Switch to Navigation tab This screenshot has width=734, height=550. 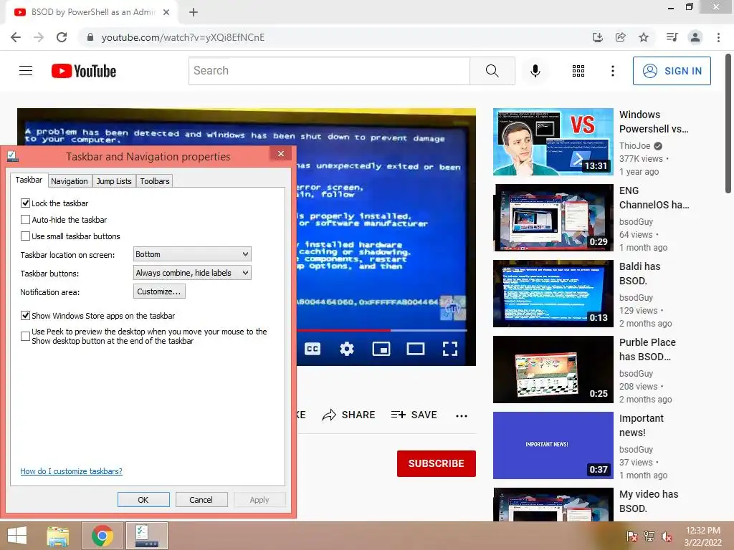click(x=70, y=181)
